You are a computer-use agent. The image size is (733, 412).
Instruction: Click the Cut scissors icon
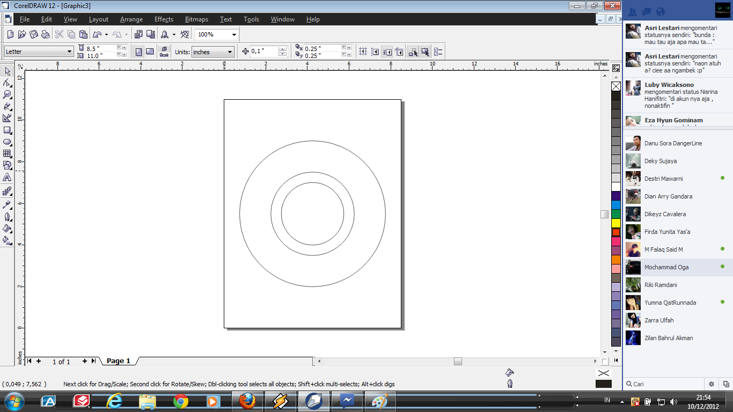coord(60,34)
